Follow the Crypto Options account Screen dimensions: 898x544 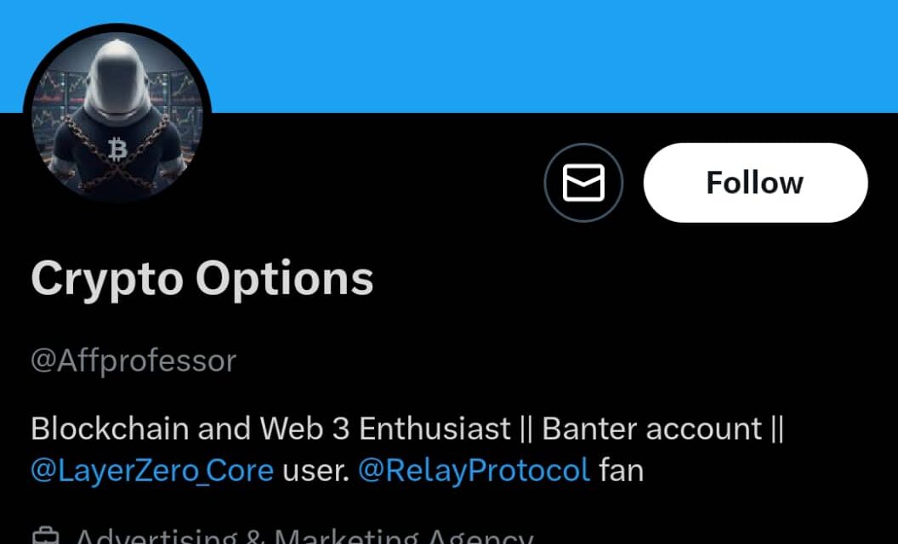755,183
